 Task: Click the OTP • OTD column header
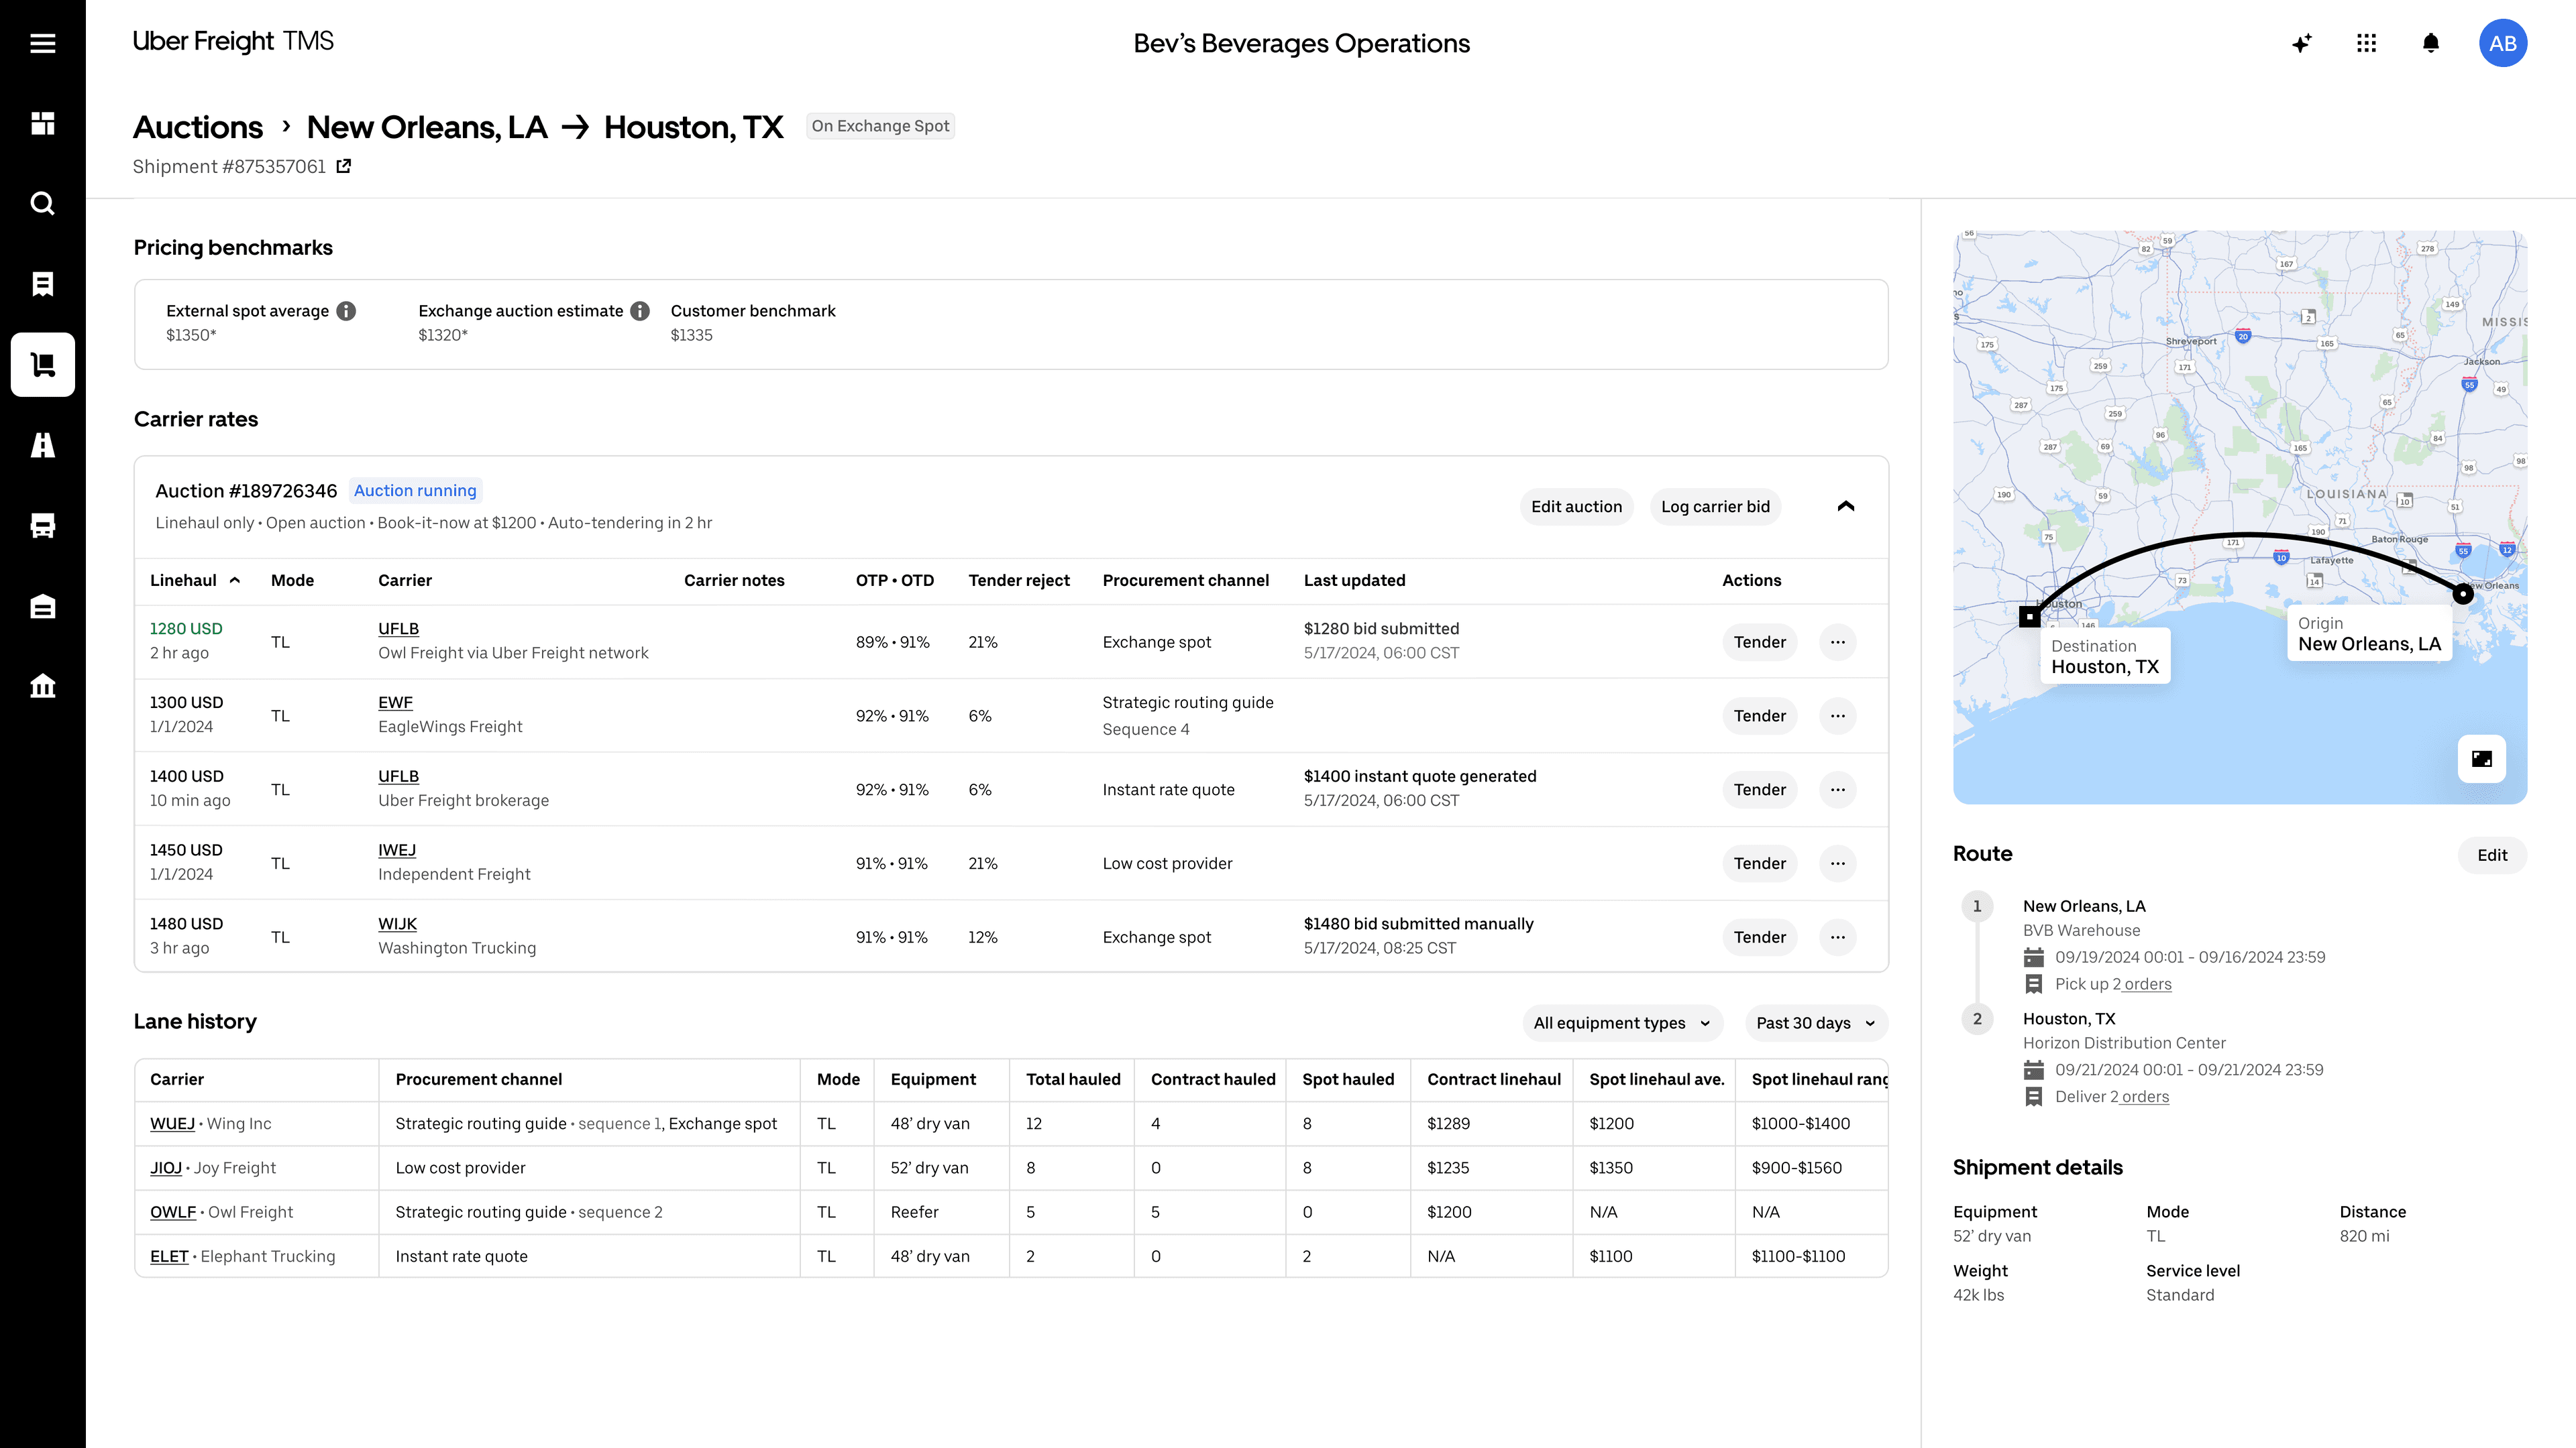pyautogui.click(x=894, y=581)
